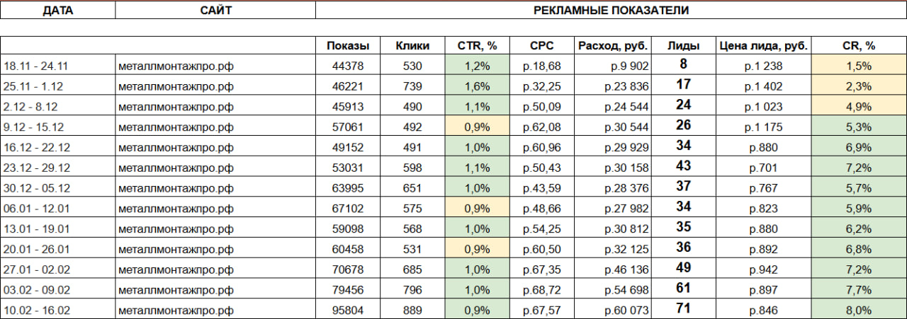Select the "САЙТ" header cell
907x319 pixels.
coord(215,11)
